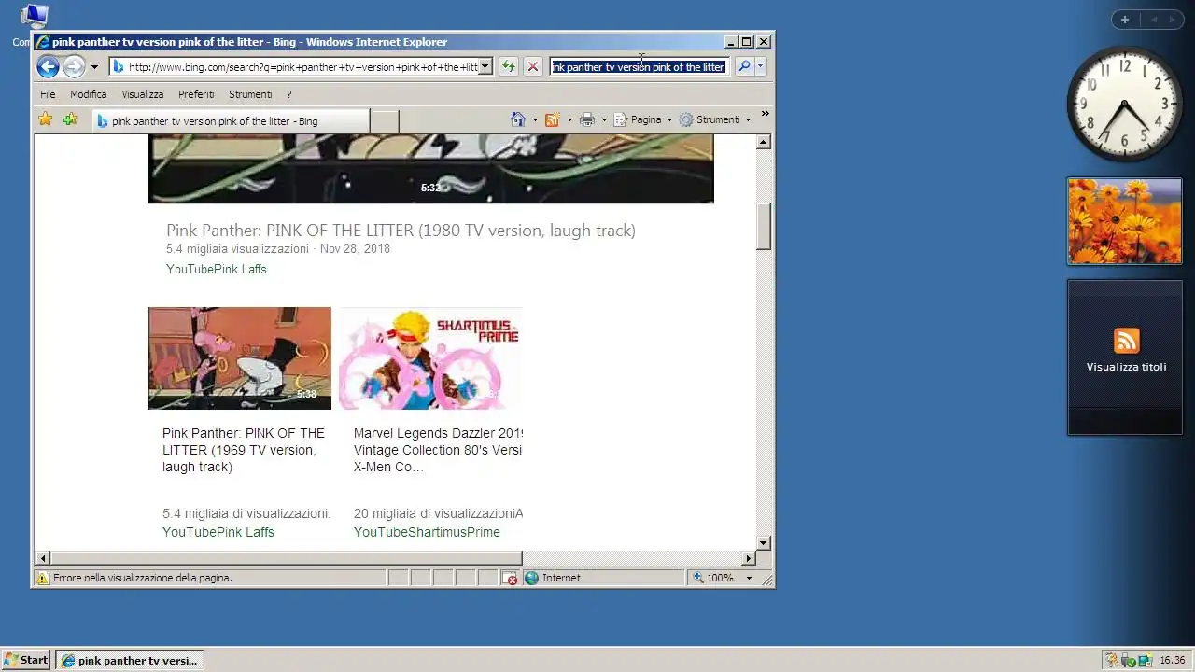Open the 1980 TV version video title
The image size is (1195, 672).
point(401,231)
